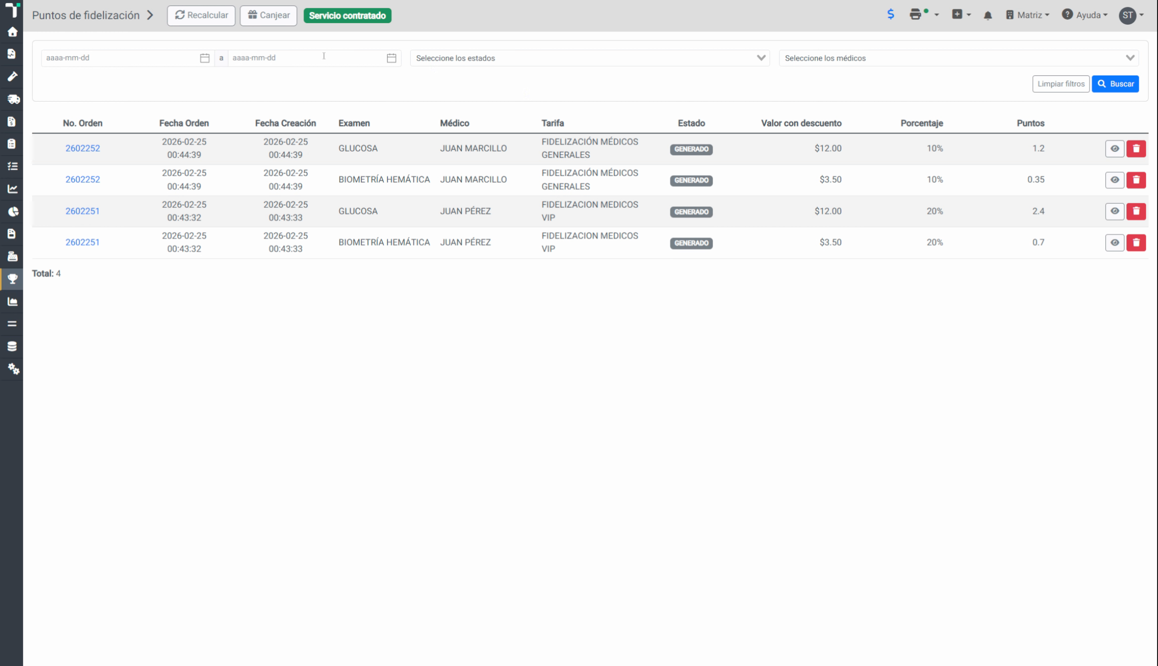Open the ST user profile menu
This screenshot has width=1158, height=666.
click(x=1131, y=15)
